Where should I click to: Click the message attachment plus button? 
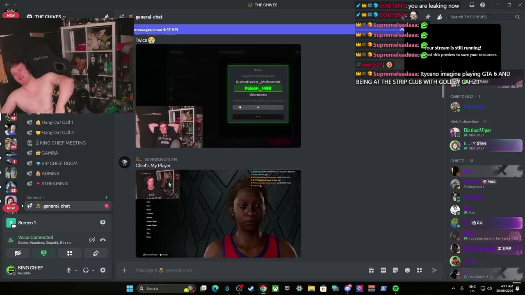coord(125,270)
